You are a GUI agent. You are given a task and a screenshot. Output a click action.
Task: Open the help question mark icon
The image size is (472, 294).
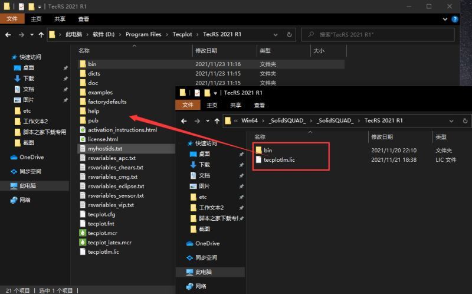[455, 19]
